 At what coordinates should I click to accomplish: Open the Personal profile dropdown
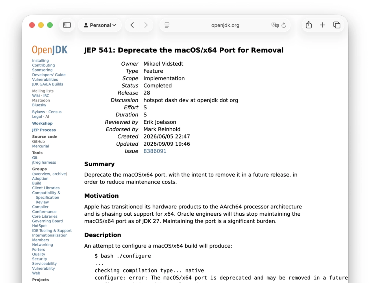click(x=100, y=25)
